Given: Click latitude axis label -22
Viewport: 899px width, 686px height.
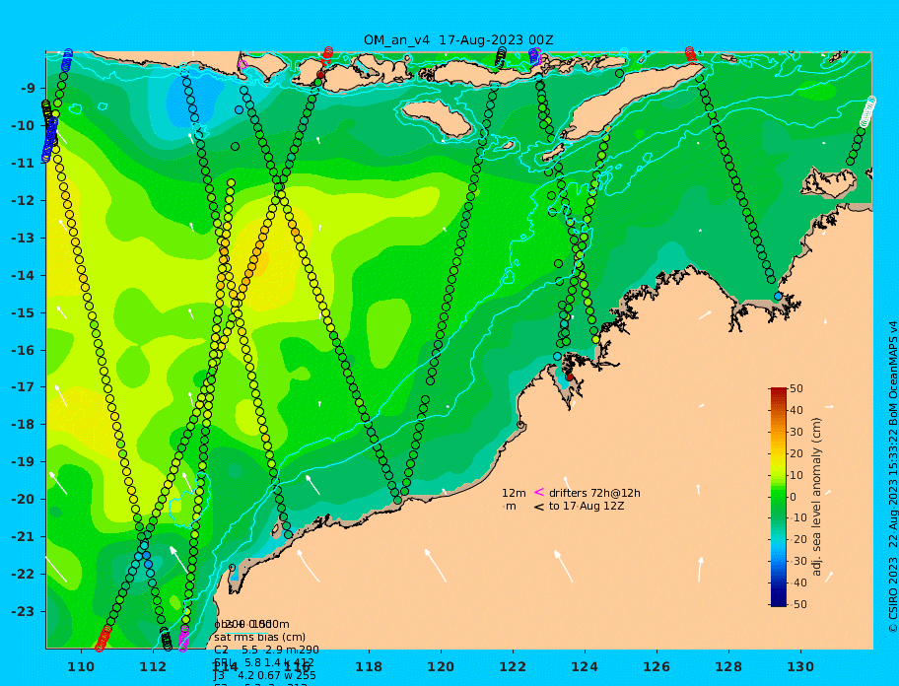Looking at the screenshot, I should (x=23, y=575).
